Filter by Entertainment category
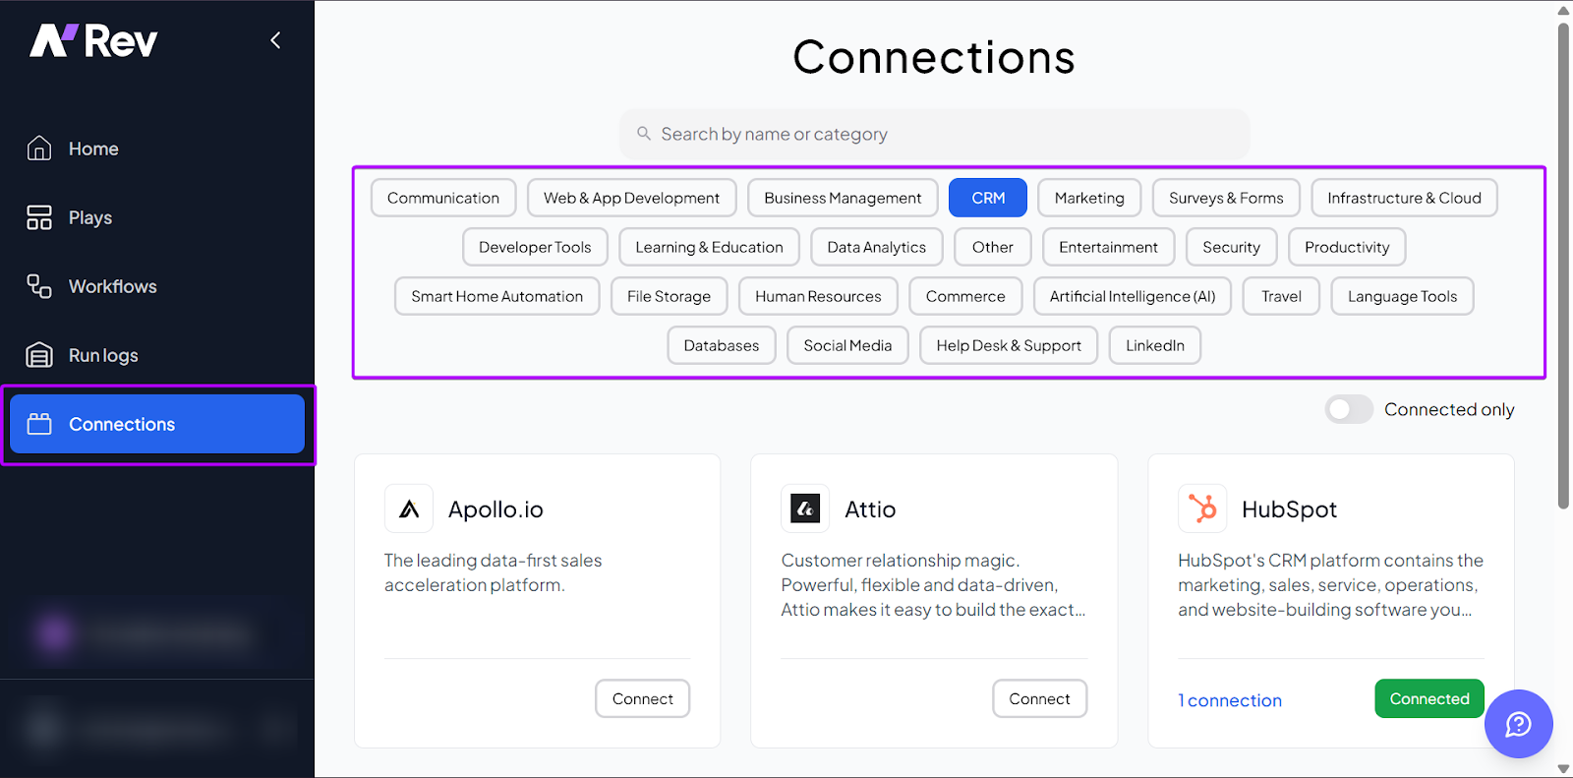Screen dimensions: 1573x778 pos(1108,247)
